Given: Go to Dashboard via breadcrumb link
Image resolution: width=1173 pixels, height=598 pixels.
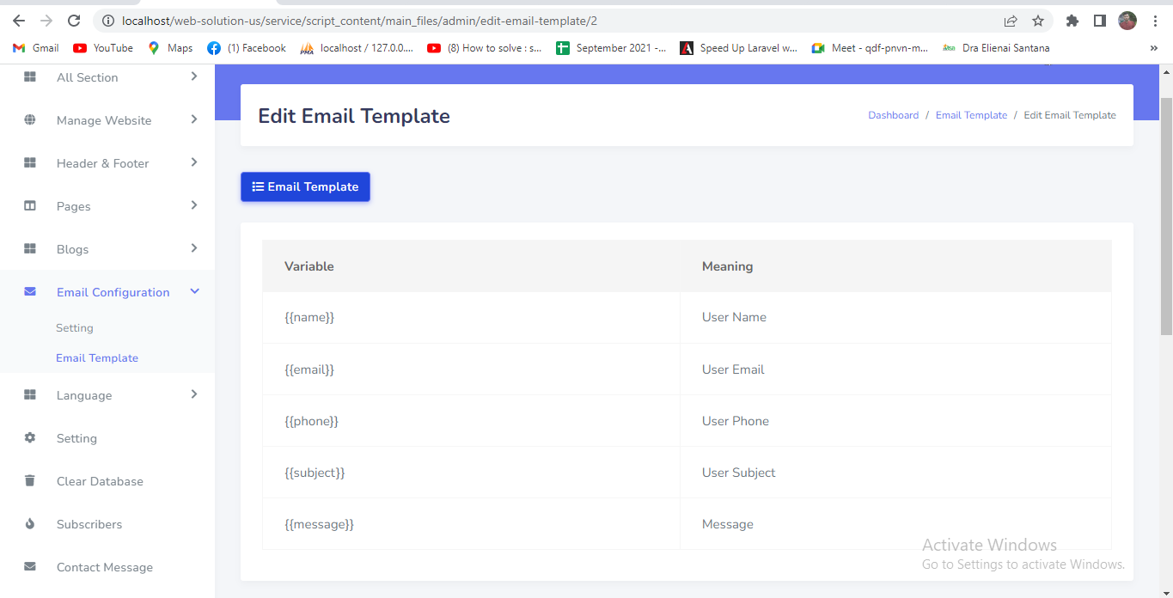Looking at the screenshot, I should pos(893,115).
